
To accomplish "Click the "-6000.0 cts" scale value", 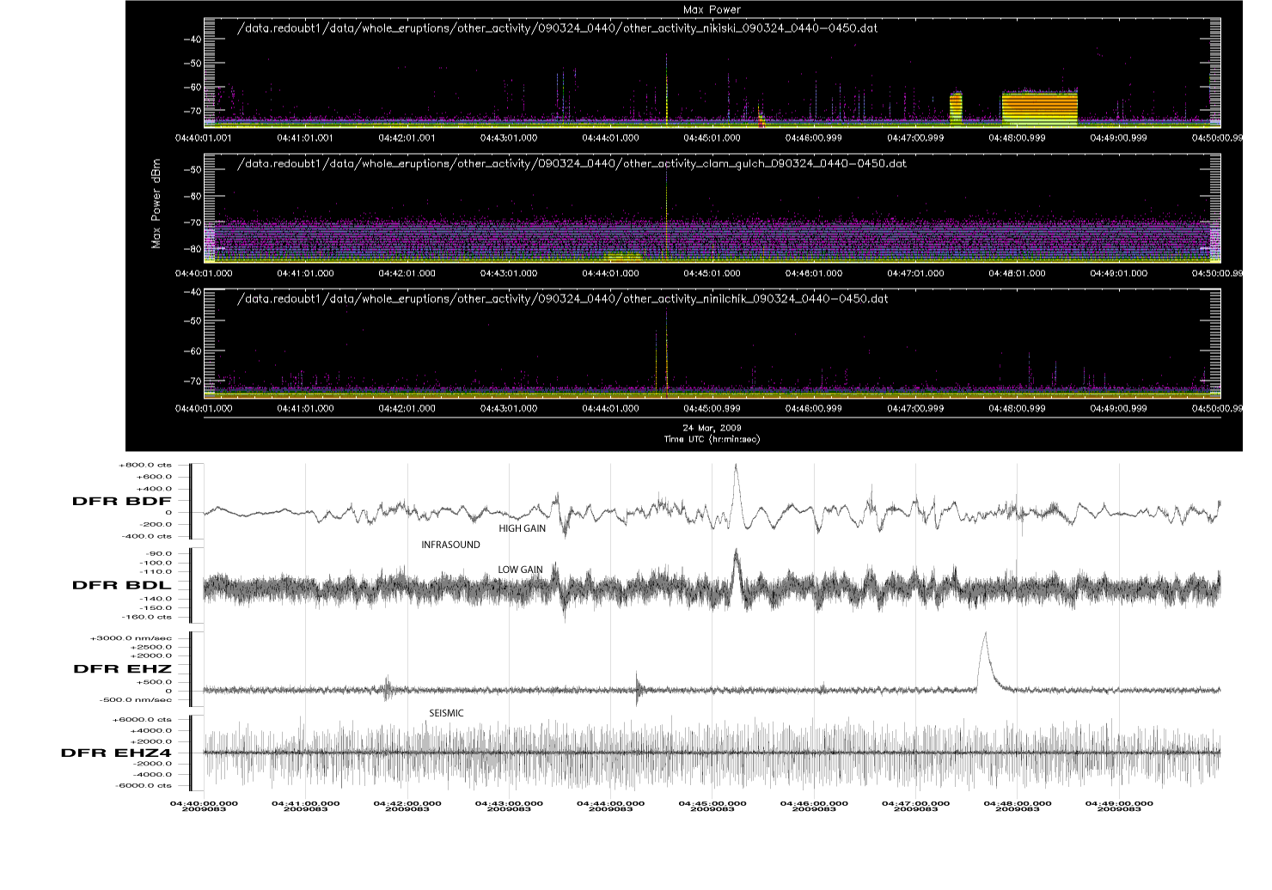I will [143, 785].
